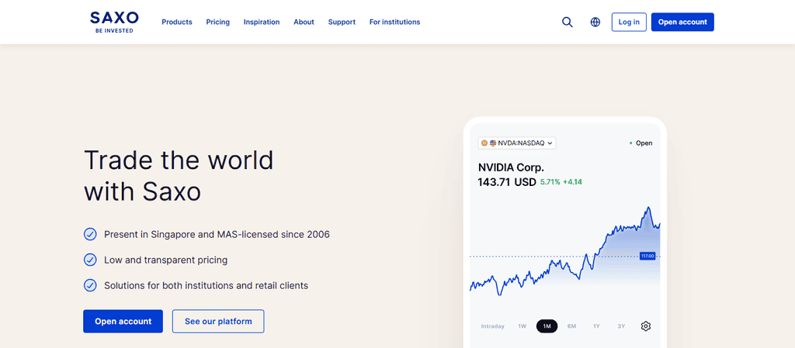Click Low and transparent pricing text
The height and width of the screenshot is (348, 795).
tap(166, 260)
